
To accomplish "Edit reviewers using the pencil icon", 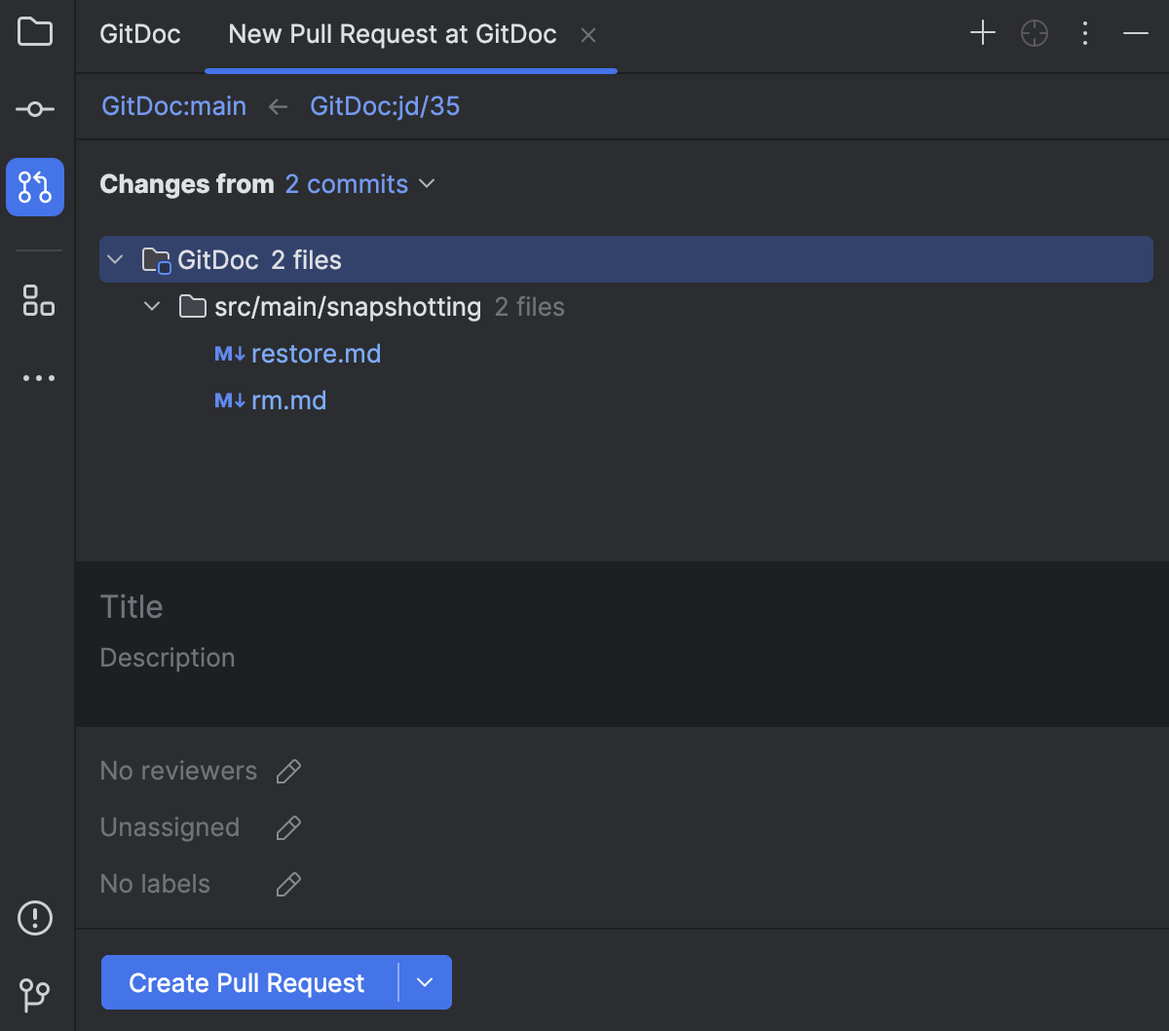I will pyautogui.click(x=288, y=771).
